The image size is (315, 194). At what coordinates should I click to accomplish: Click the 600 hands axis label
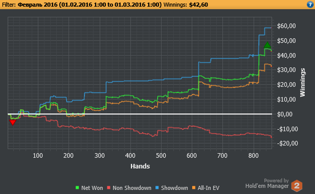192,156
